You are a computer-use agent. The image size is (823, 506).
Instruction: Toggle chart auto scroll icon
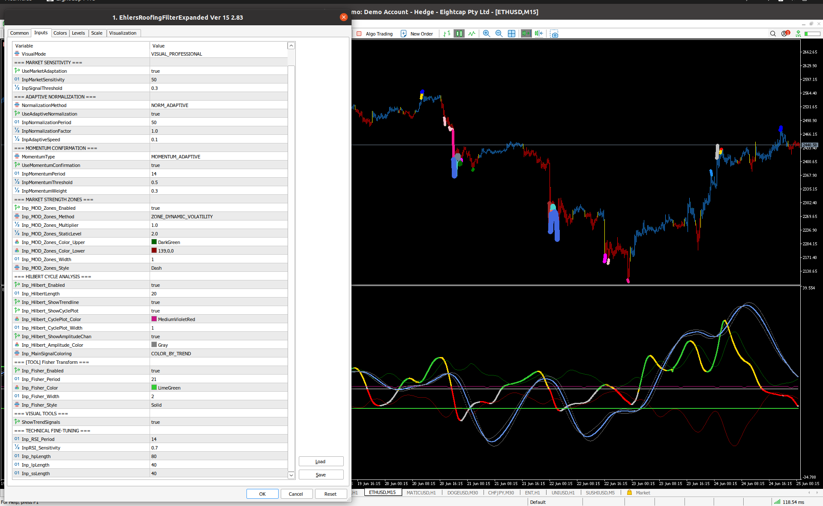pyautogui.click(x=526, y=33)
